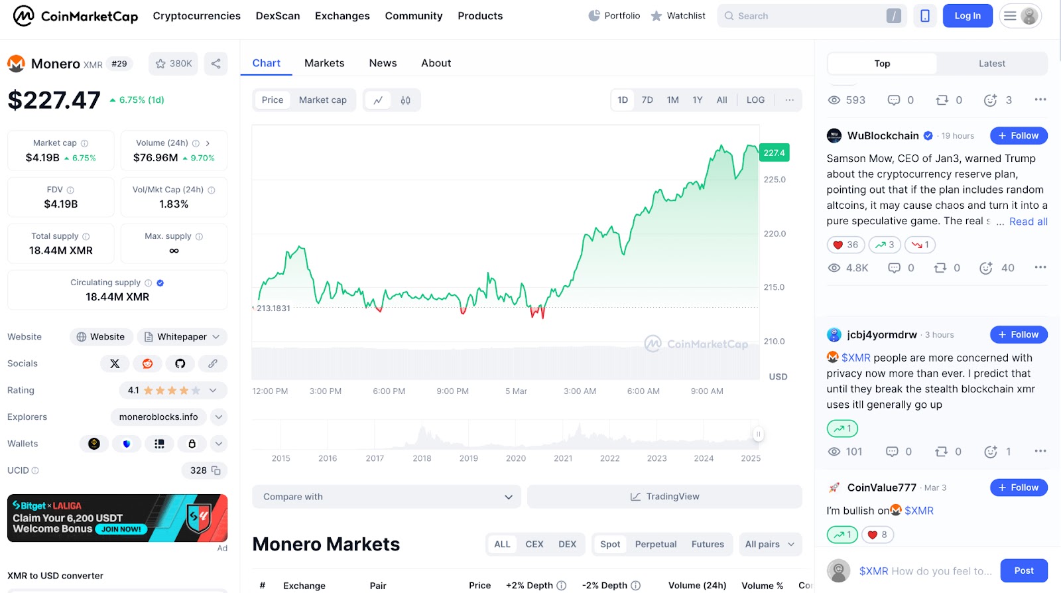The width and height of the screenshot is (1061, 593).
Task: Open the TradingView button
Action: [664, 497]
